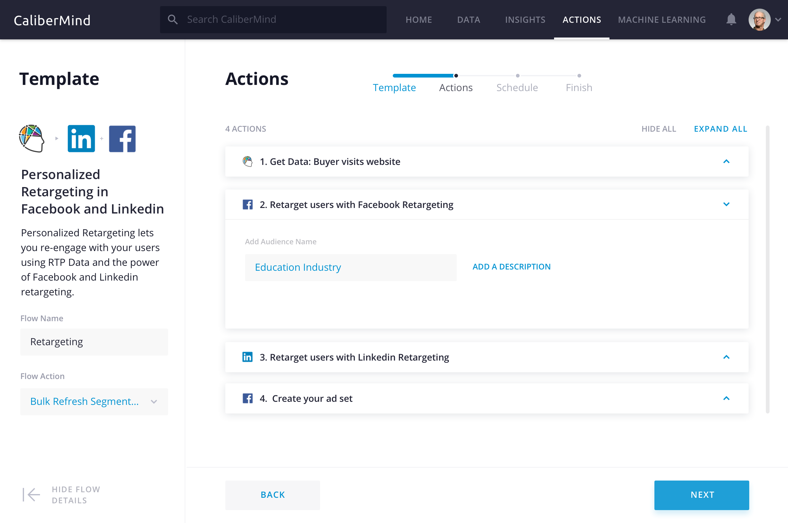This screenshot has width=788, height=523.
Task: Click the Facebook icon in Create ad set row
Action: pos(247,398)
